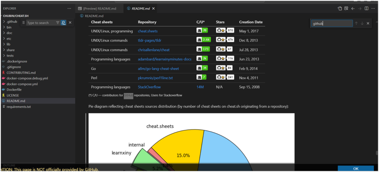The width and height of the screenshot is (379, 172).
Task: Open editor More Actions ellipsis menu
Action: pyautogui.click(x=373, y=8)
